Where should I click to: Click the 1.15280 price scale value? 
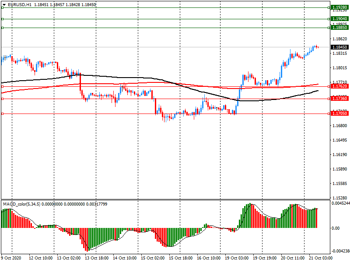pos(340,198)
